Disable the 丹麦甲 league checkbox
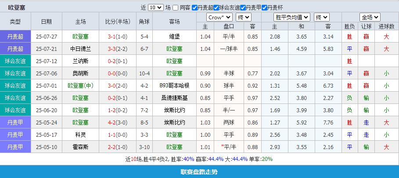This screenshot has height=178, width=399. [x=243, y=7]
